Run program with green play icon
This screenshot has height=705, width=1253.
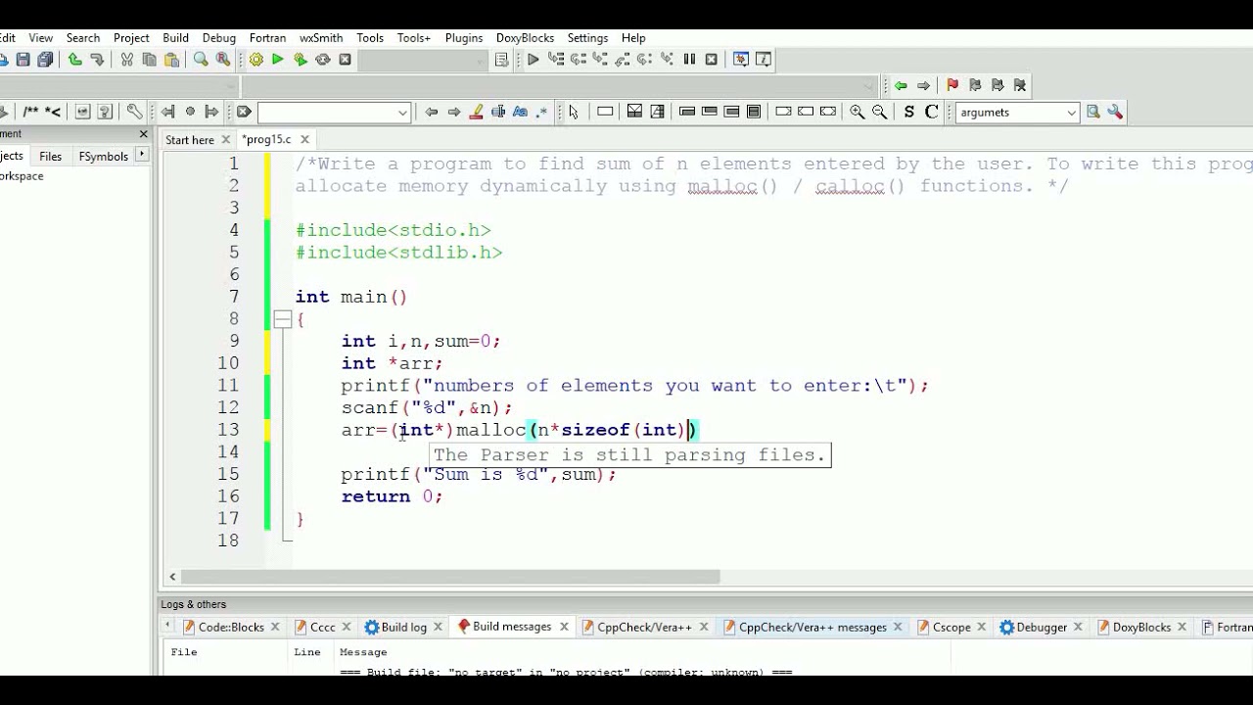pyautogui.click(x=278, y=60)
